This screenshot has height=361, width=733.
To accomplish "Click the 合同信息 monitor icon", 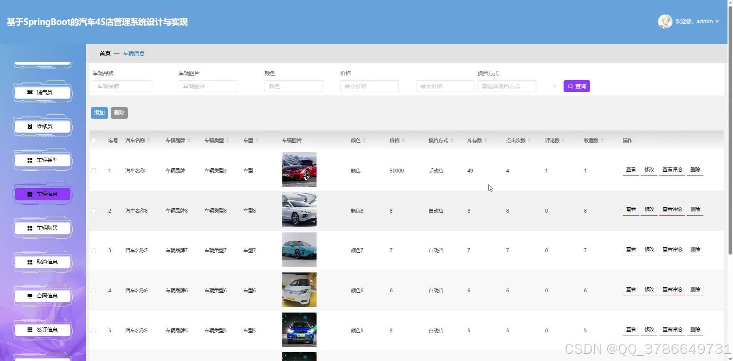I will click(30, 296).
